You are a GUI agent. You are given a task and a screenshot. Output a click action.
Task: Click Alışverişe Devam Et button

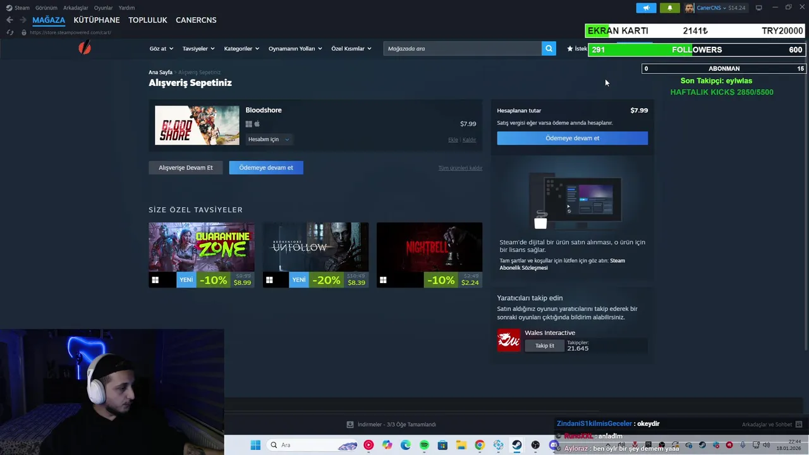186,167
